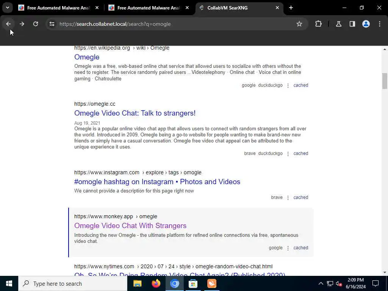Image resolution: width=388 pixels, height=291 pixels.
Task: Open the user profile avatar
Action: [366, 24]
